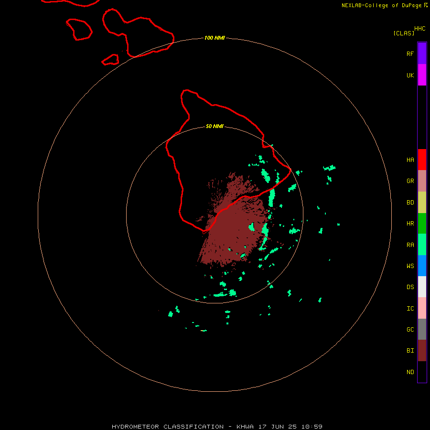The height and width of the screenshot is (430, 430).
Task: Click the BI legend label
Action: pos(410,351)
